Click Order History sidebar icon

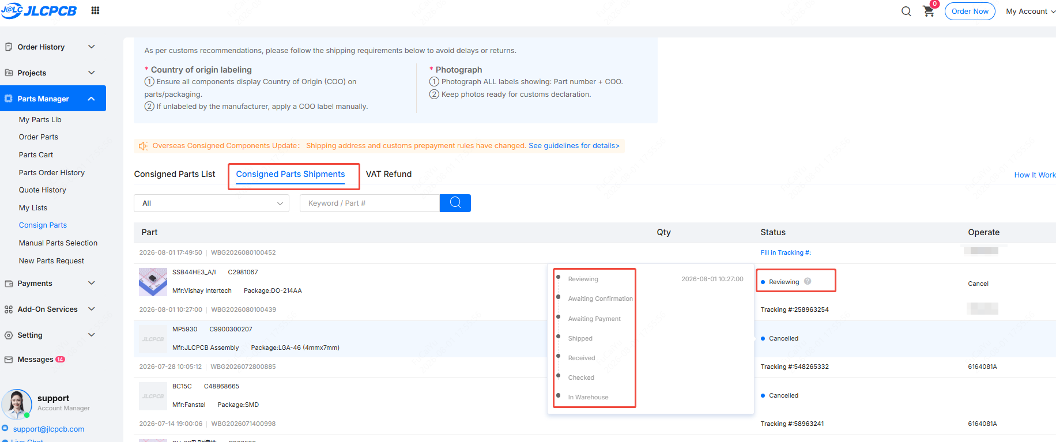(9, 47)
